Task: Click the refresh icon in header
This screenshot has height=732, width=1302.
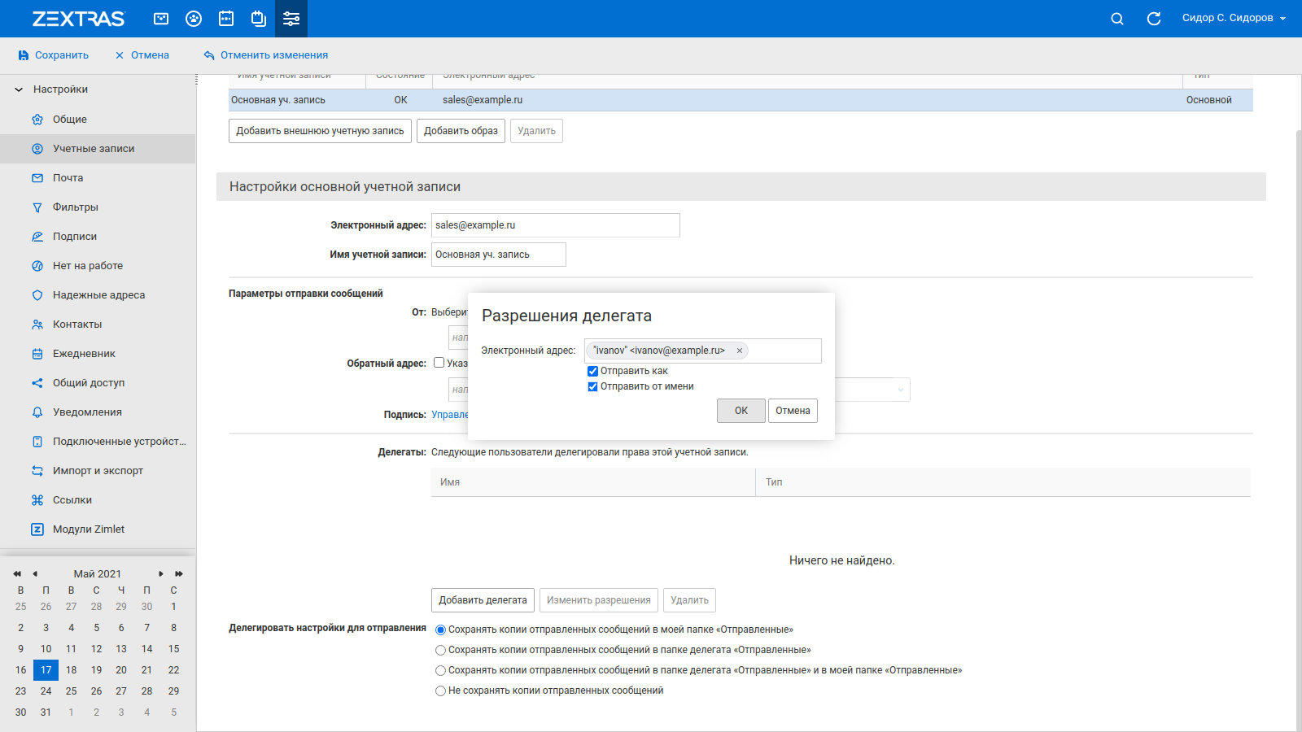Action: point(1153,19)
